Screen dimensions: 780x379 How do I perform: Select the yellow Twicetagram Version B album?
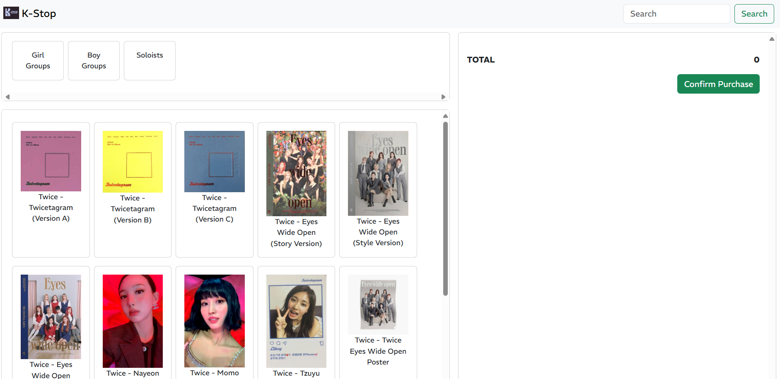click(133, 162)
